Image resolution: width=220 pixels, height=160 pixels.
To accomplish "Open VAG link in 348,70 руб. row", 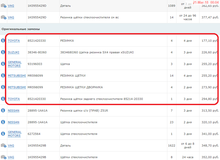I will click(11, 146).
